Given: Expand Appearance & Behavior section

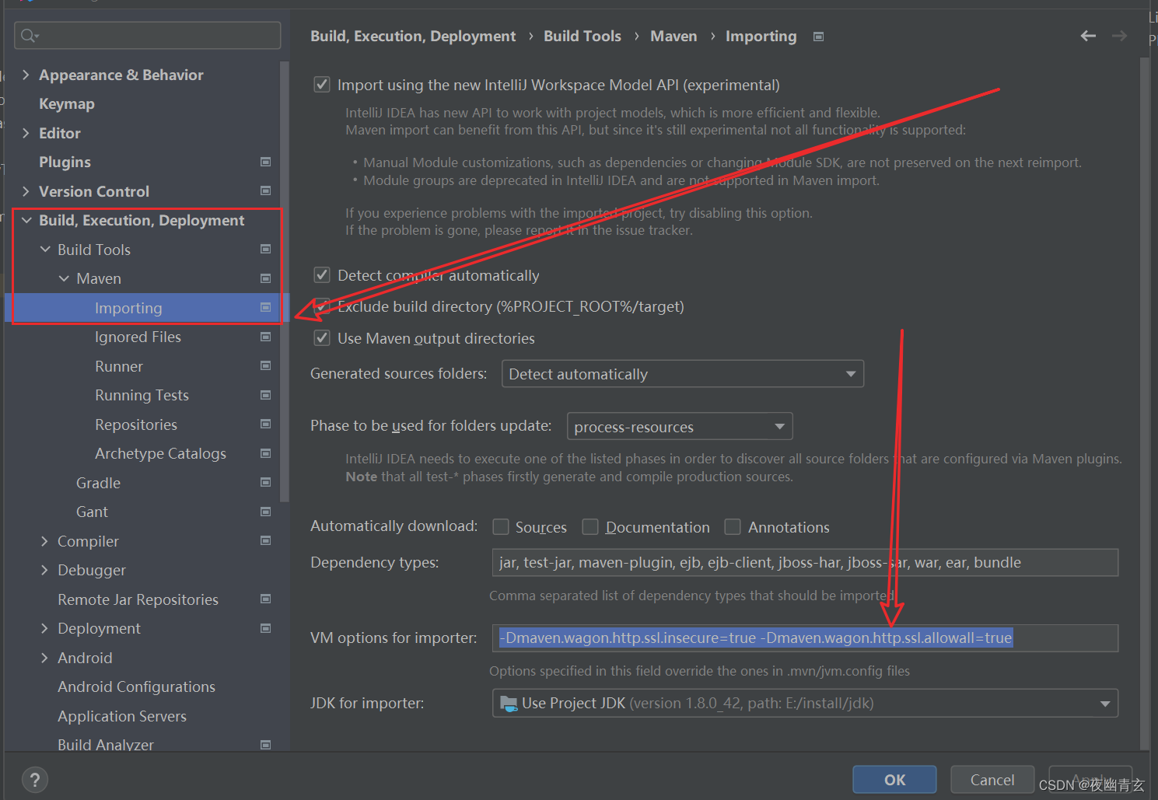Looking at the screenshot, I should point(26,75).
